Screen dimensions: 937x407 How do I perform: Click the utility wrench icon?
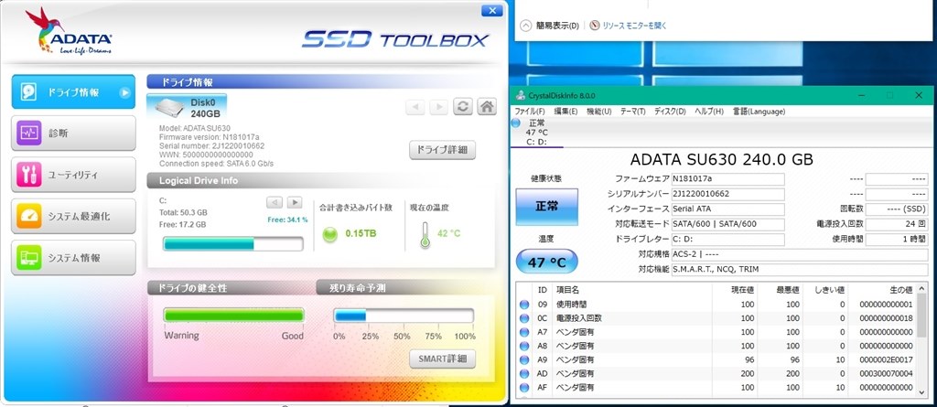[30, 175]
